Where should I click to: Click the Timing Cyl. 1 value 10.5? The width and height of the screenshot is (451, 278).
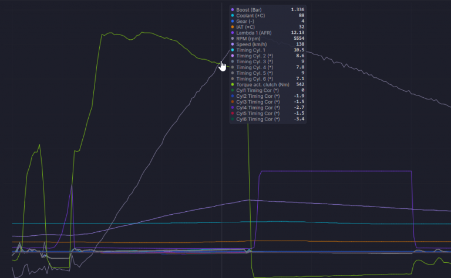299,50
